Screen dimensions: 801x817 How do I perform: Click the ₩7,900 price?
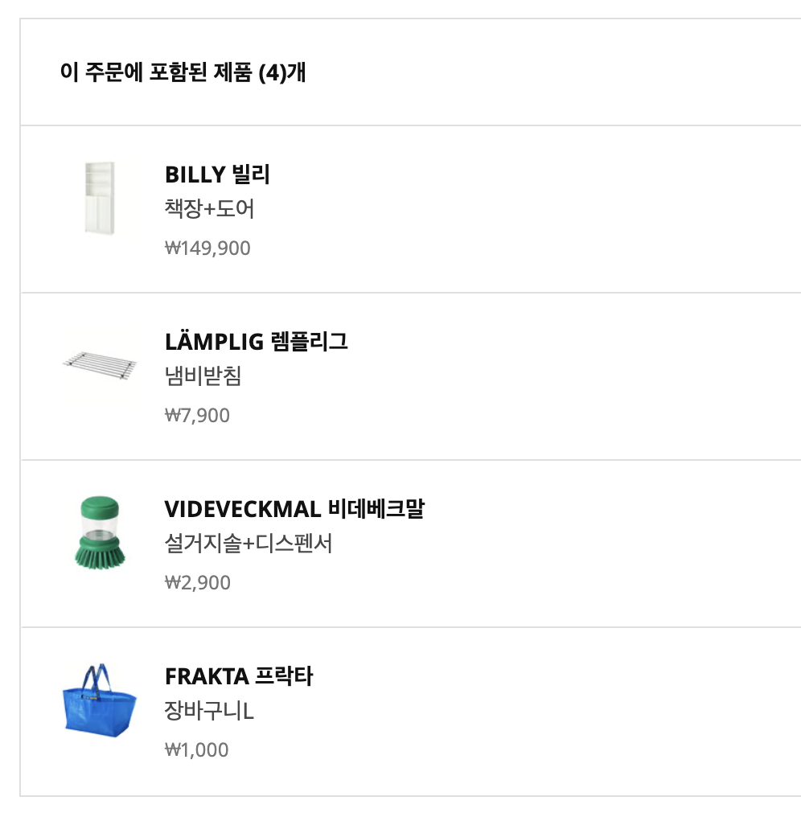[x=197, y=416]
